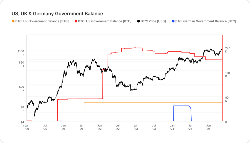Toggle the BTC: UK Government Balance series label
This screenshot has width=250, height=143.
tap(42, 21)
